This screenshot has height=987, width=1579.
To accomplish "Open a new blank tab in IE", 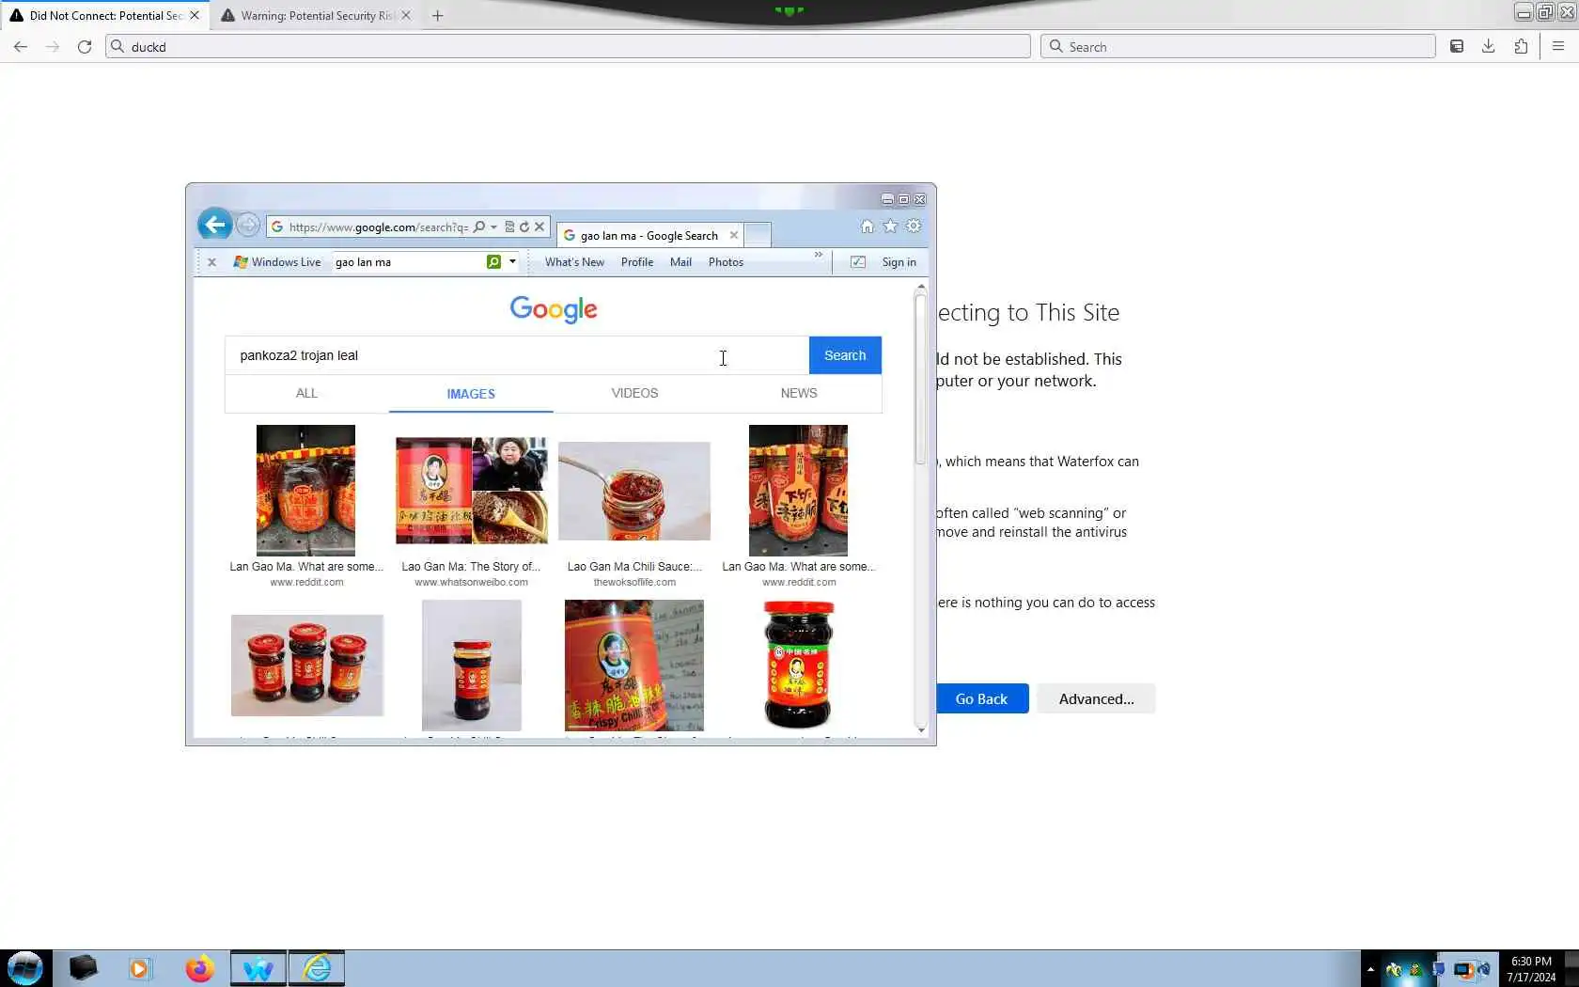I will click(758, 235).
